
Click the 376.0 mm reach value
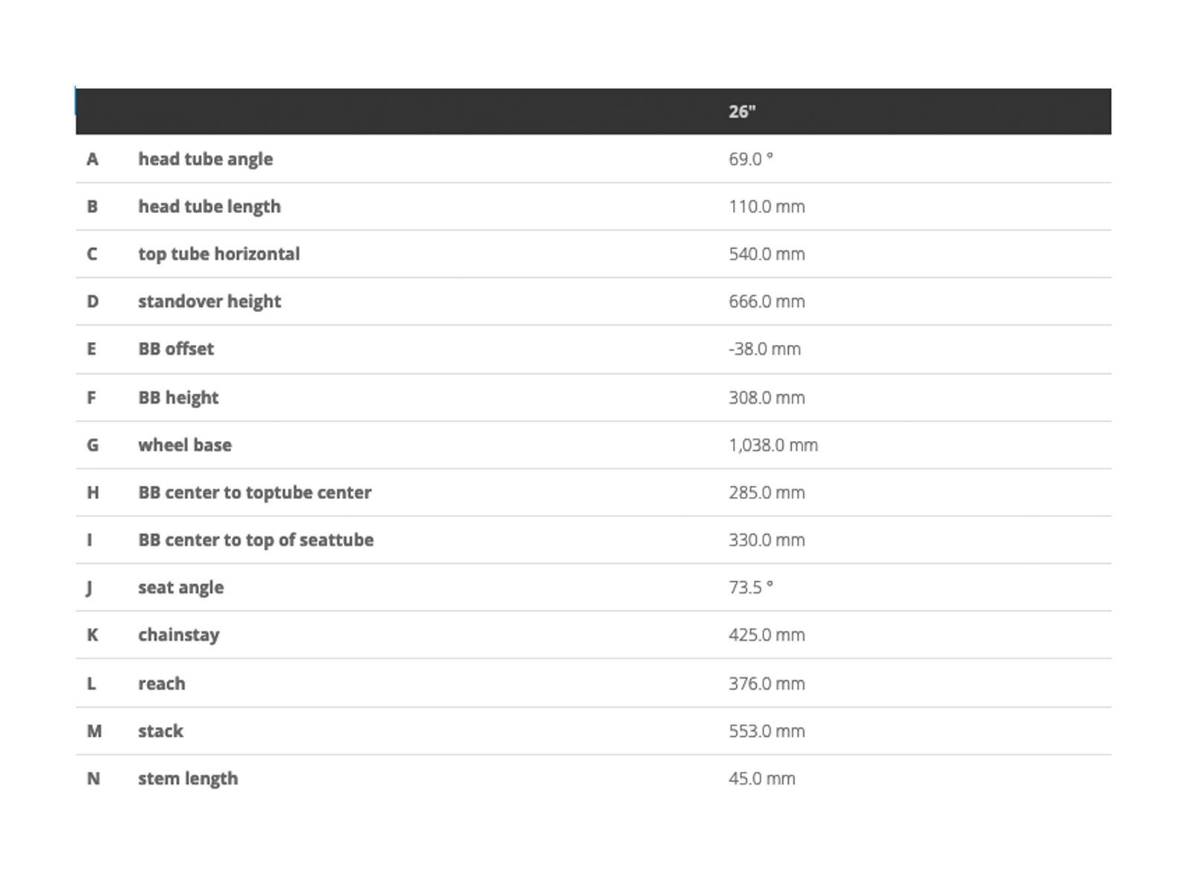pyautogui.click(x=767, y=684)
